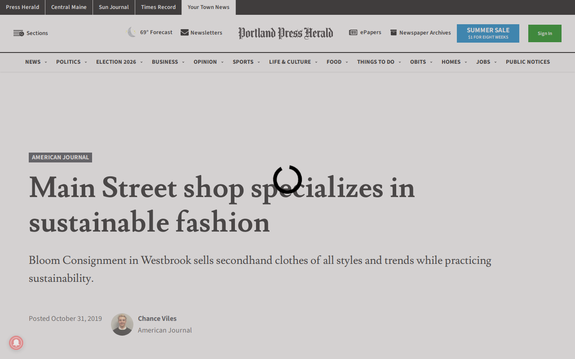This screenshot has height=359, width=575.
Task: Click Chance Viles author photo
Action: (122, 324)
